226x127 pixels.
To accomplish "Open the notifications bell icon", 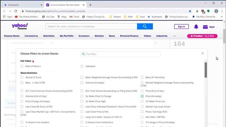I will 196,27.
